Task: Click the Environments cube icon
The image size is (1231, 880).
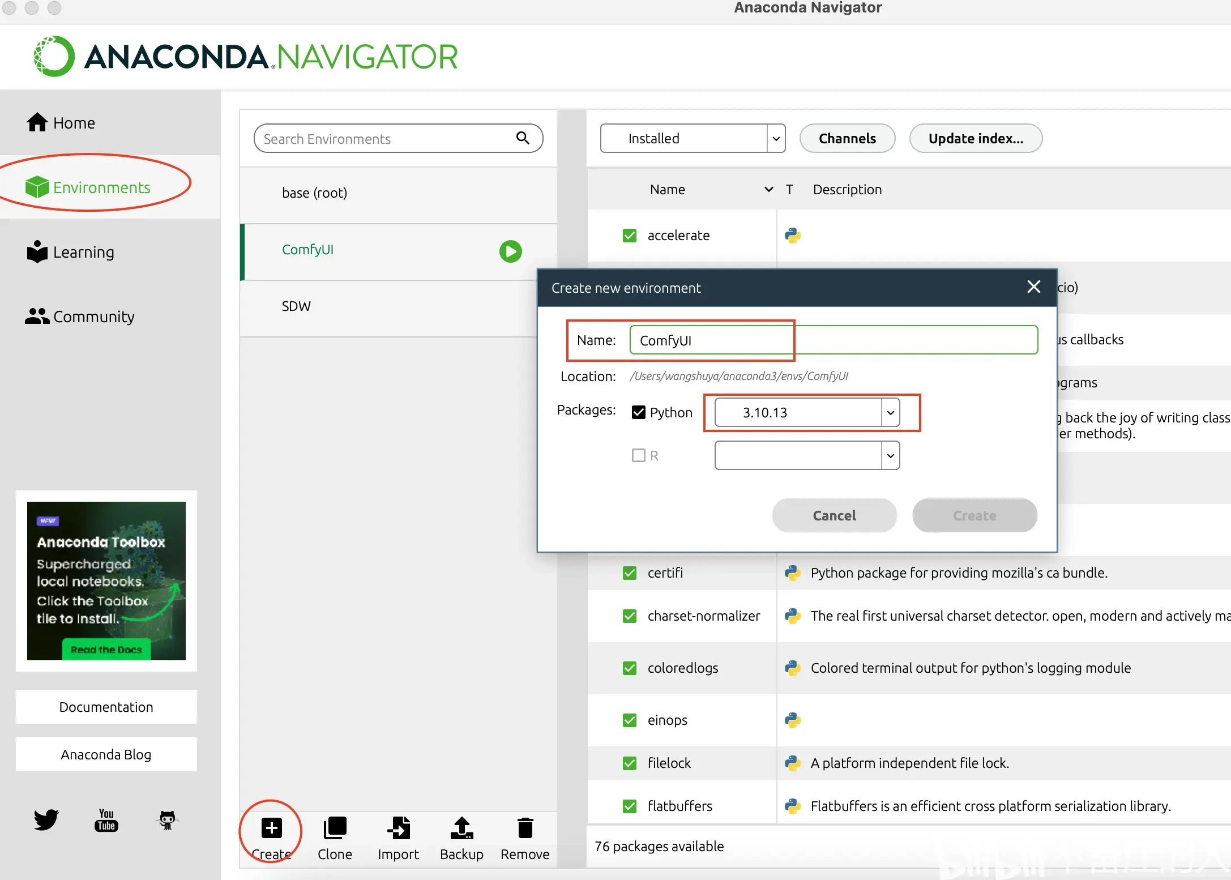Action: [x=37, y=187]
